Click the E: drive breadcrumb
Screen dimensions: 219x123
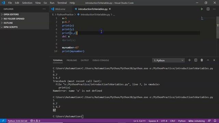click(53, 14)
